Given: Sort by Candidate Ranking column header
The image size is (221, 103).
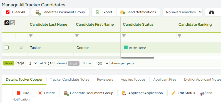Looking at the screenshot, I should coord(195,25).
